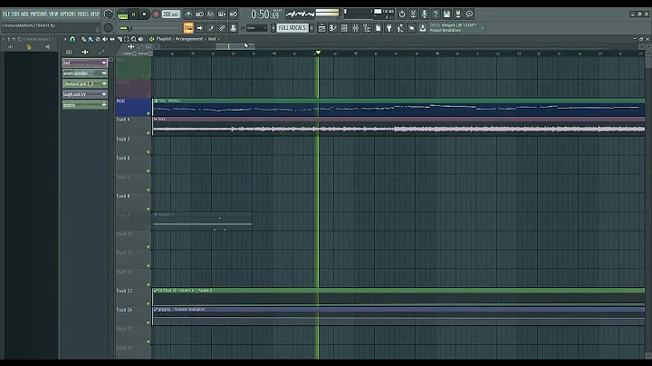This screenshot has height=366, width=652.
Task: Click the save project icon
Action: tap(447, 14)
